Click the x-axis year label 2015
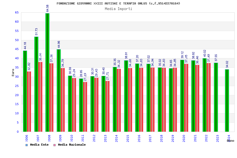The width and height of the screenshot is (237, 158). point(128,138)
